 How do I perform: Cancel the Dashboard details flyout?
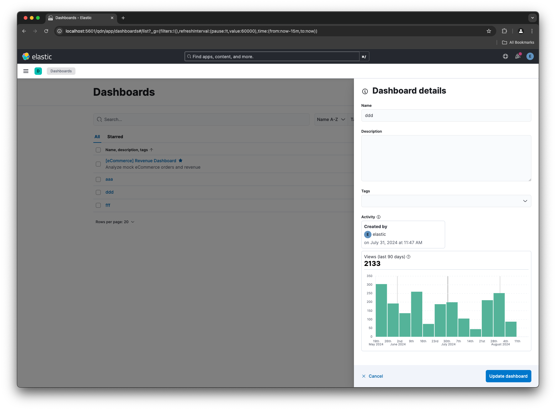pyautogui.click(x=372, y=376)
